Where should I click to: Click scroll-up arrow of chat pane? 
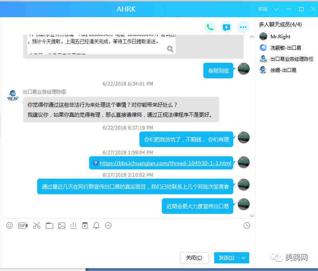point(252,37)
